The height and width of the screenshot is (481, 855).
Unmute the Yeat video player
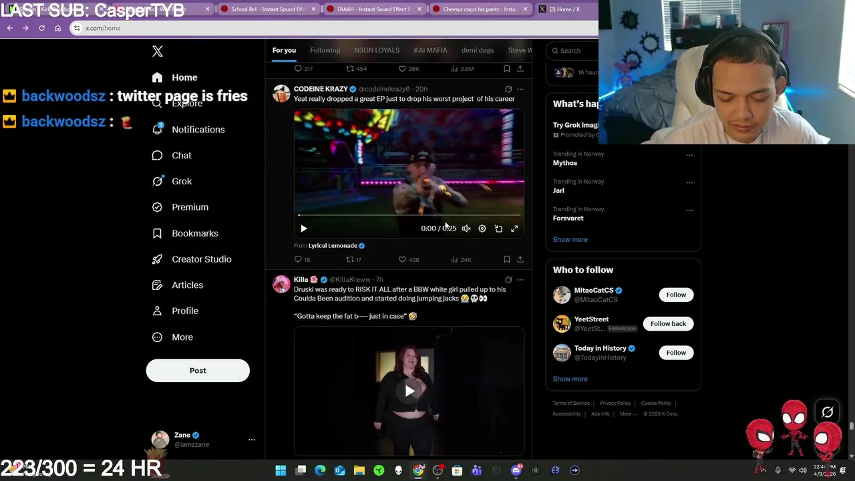point(466,228)
